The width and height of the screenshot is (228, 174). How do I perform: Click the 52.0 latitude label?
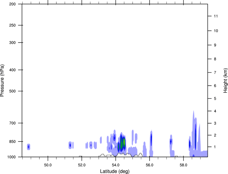point(82,165)
